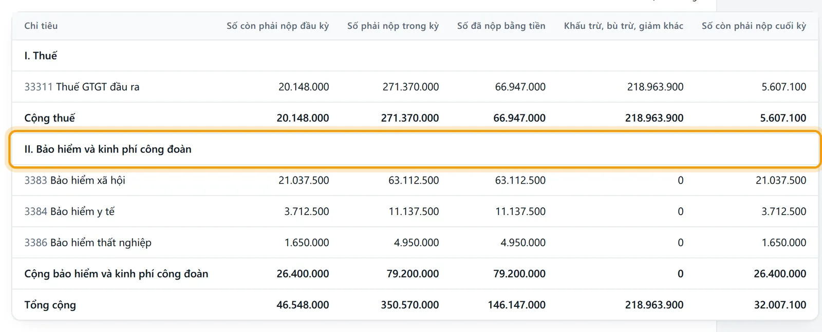Click the "Số phải nộp trong kỳ" header
This screenshot has height=332, width=822.
tap(393, 26)
